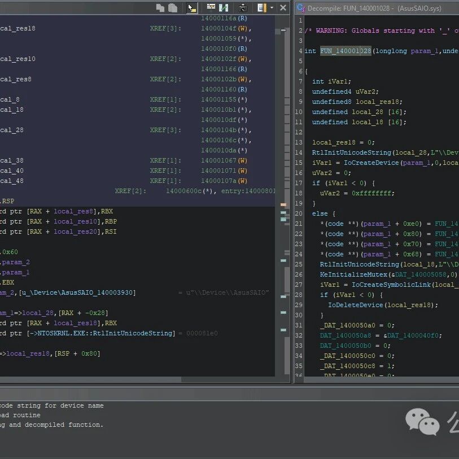Click XREF address 140001166(R)
459x459 pixels.
[224, 69]
